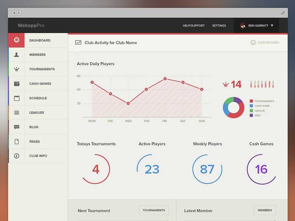Click the TOURNAMENTS button next to Next Tournament
The width and height of the screenshot is (295, 221).
(154, 210)
